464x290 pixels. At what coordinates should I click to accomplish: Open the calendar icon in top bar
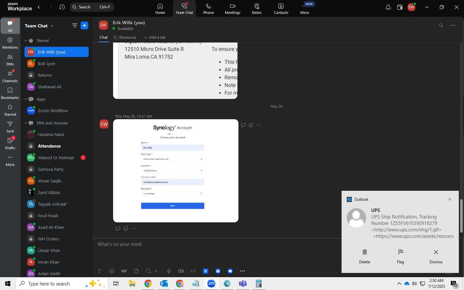[400, 7]
